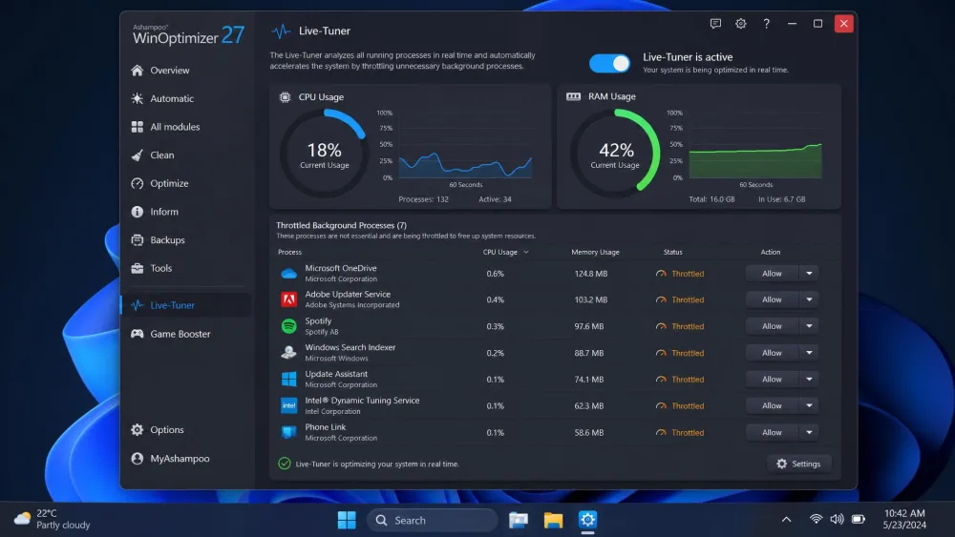Open the Optimize section
This screenshot has width=955, height=537.
(186, 184)
